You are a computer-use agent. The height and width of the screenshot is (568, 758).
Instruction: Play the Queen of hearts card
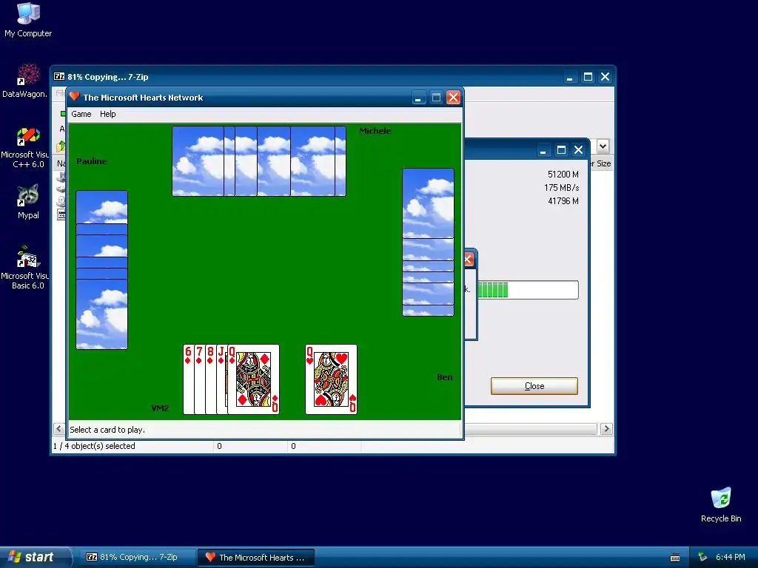point(331,379)
